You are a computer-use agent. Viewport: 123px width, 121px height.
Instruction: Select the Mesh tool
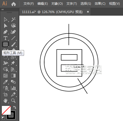tap(5, 76)
